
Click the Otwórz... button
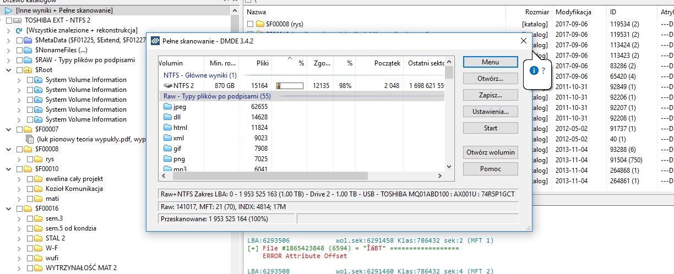(x=490, y=79)
